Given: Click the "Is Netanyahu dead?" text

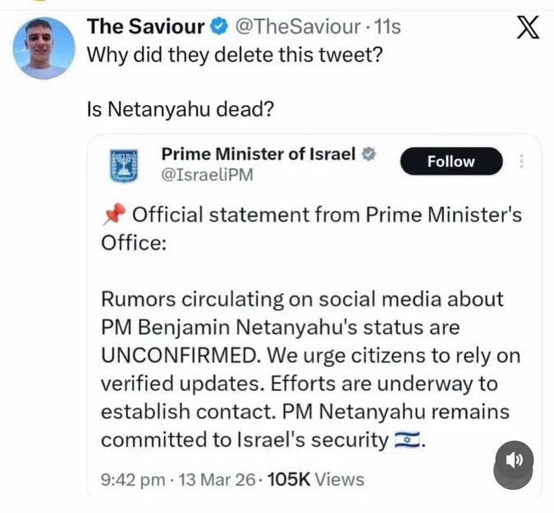Looking at the screenshot, I should tap(180, 108).
